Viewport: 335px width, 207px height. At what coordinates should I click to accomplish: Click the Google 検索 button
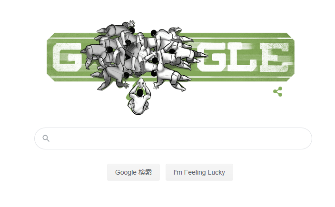pos(133,172)
